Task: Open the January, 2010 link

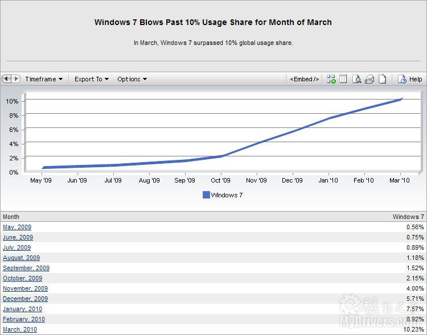Action: (23, 309)
